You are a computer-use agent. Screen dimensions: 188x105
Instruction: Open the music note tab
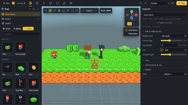click(x=64, y=3)
